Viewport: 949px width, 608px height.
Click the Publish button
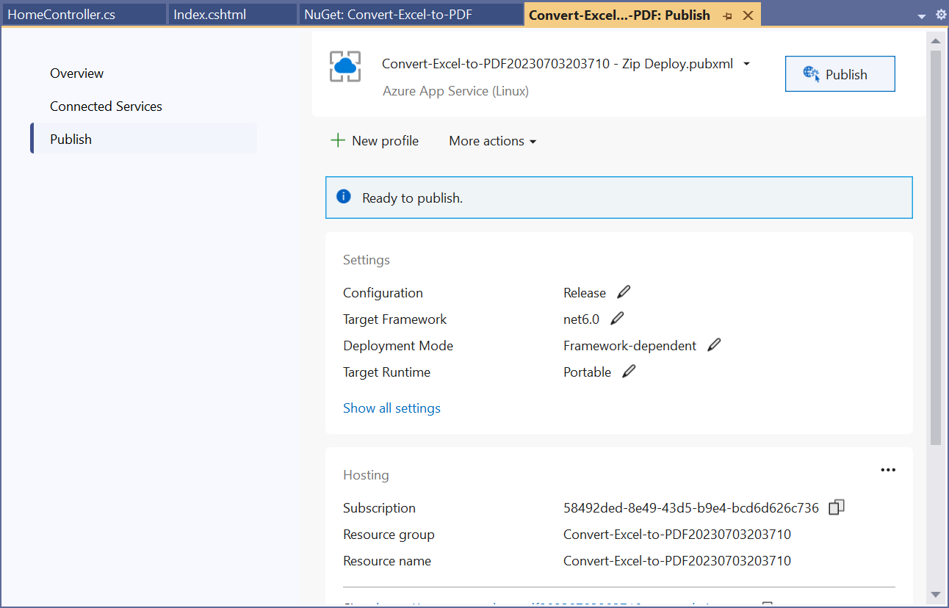(x=840, y=74)
